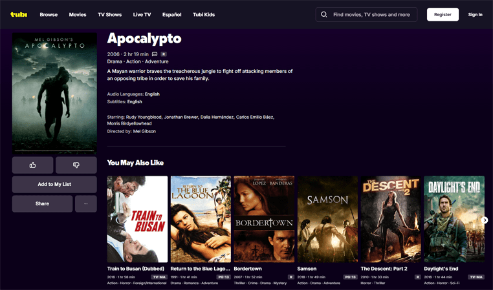Open actor Jonathan Brewer's page
Screen dimensions: 493x290
[x=181, y=117]
